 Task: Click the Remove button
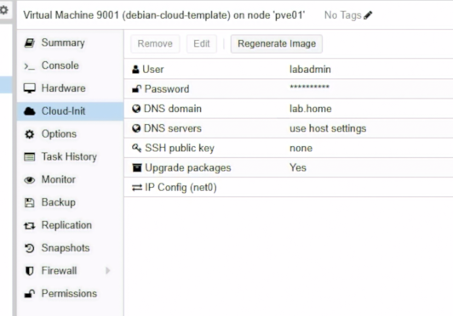[x=155, y=44]
